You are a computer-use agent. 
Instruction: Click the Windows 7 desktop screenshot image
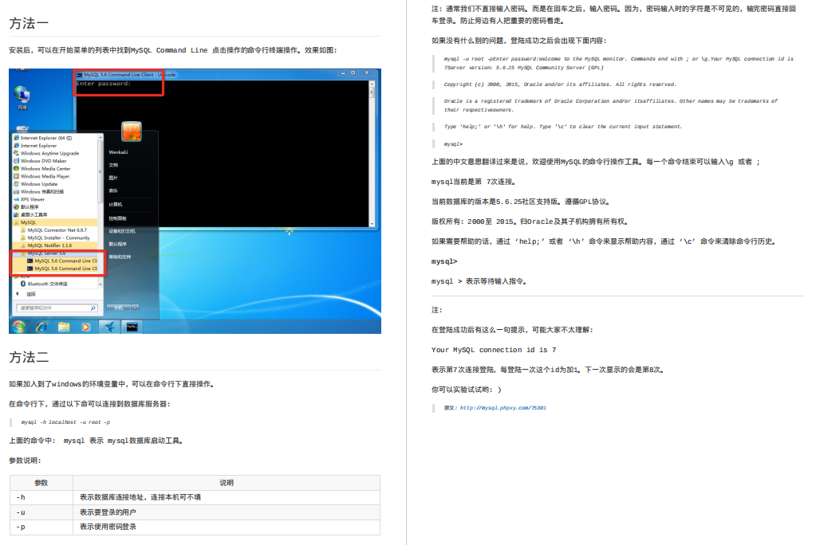click(x=195, y=201)
